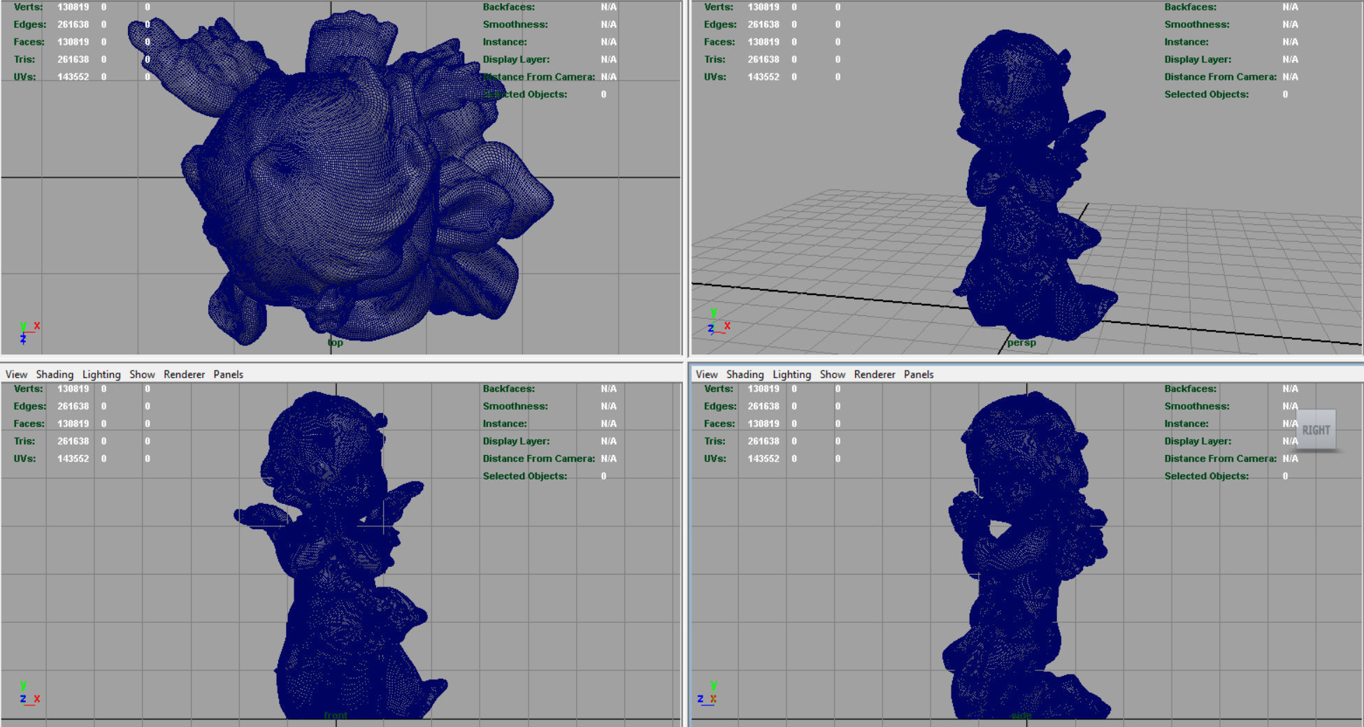Click 'Backfaces:' label in side view HUD
This screenshot has width=1364, height=727.
pyautogui.click(x=1190, y=389)
